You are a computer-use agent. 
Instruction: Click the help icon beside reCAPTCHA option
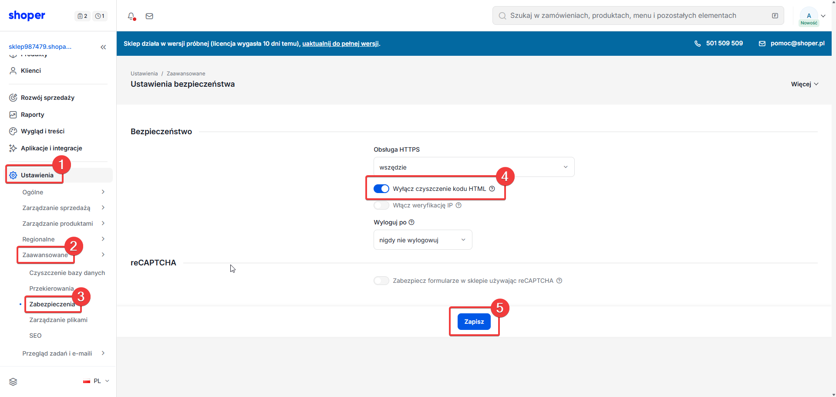pos(560,281)
